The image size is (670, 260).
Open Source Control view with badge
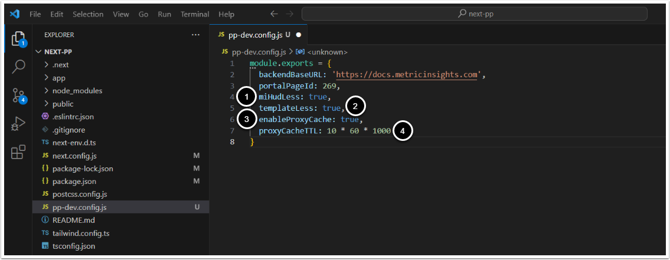(18, 96)
